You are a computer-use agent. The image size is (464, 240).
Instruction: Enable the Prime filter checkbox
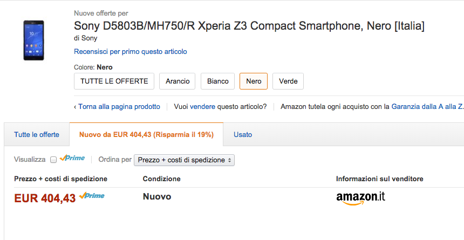[x=53, y=160]
